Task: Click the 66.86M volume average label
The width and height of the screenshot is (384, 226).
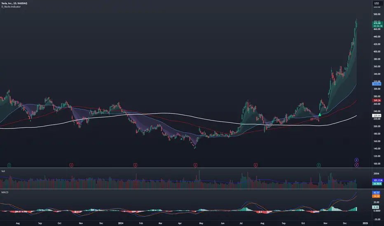Action: coord(377,184)
